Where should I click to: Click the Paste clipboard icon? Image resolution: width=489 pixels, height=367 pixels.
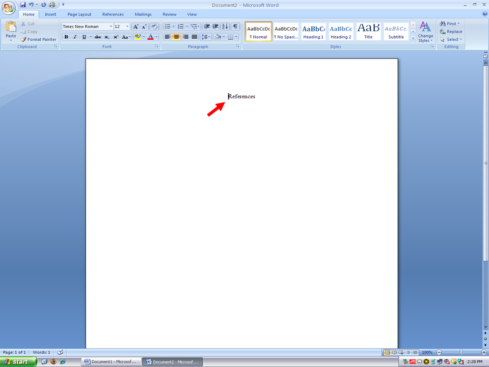(x=11, y=27)
